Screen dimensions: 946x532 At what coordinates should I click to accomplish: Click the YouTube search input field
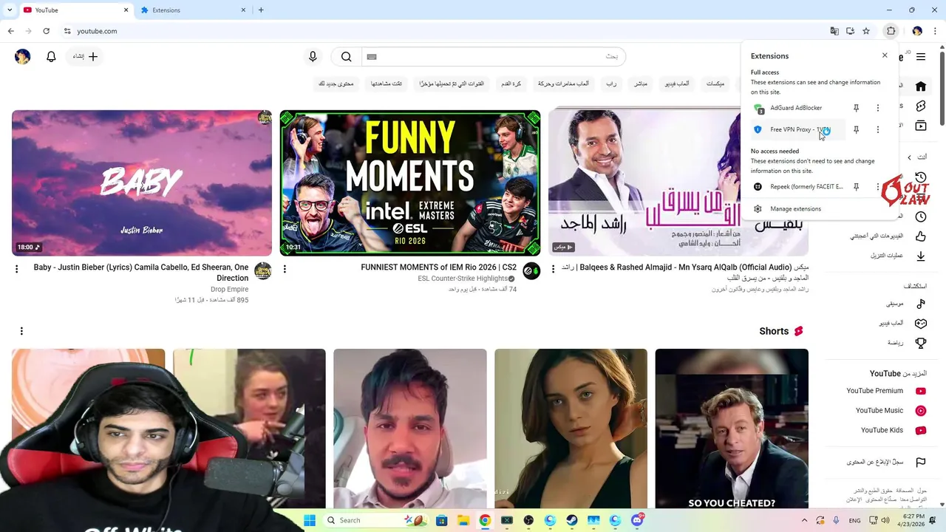(x=494, y=56)
